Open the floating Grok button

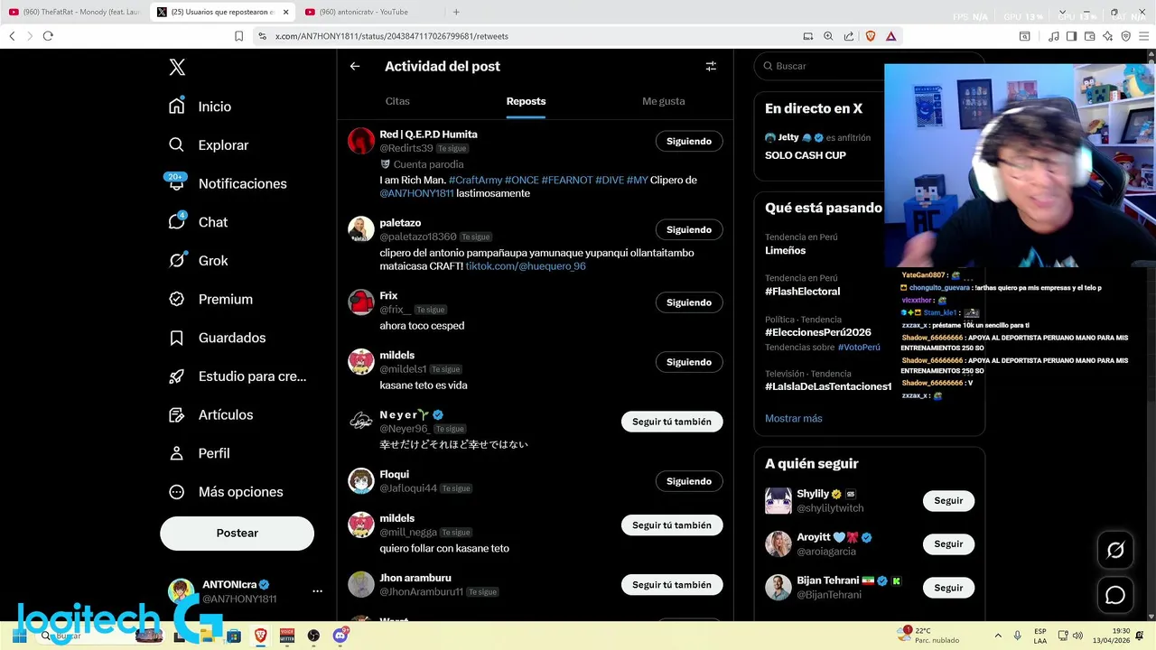click(x=1115, y=550)
